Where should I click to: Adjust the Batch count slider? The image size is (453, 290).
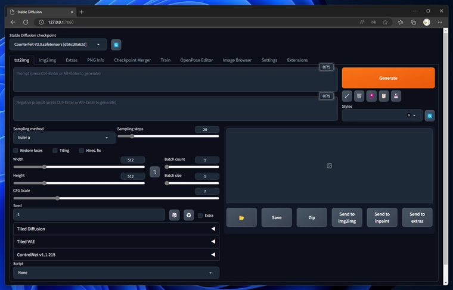[x=192, y=167]
